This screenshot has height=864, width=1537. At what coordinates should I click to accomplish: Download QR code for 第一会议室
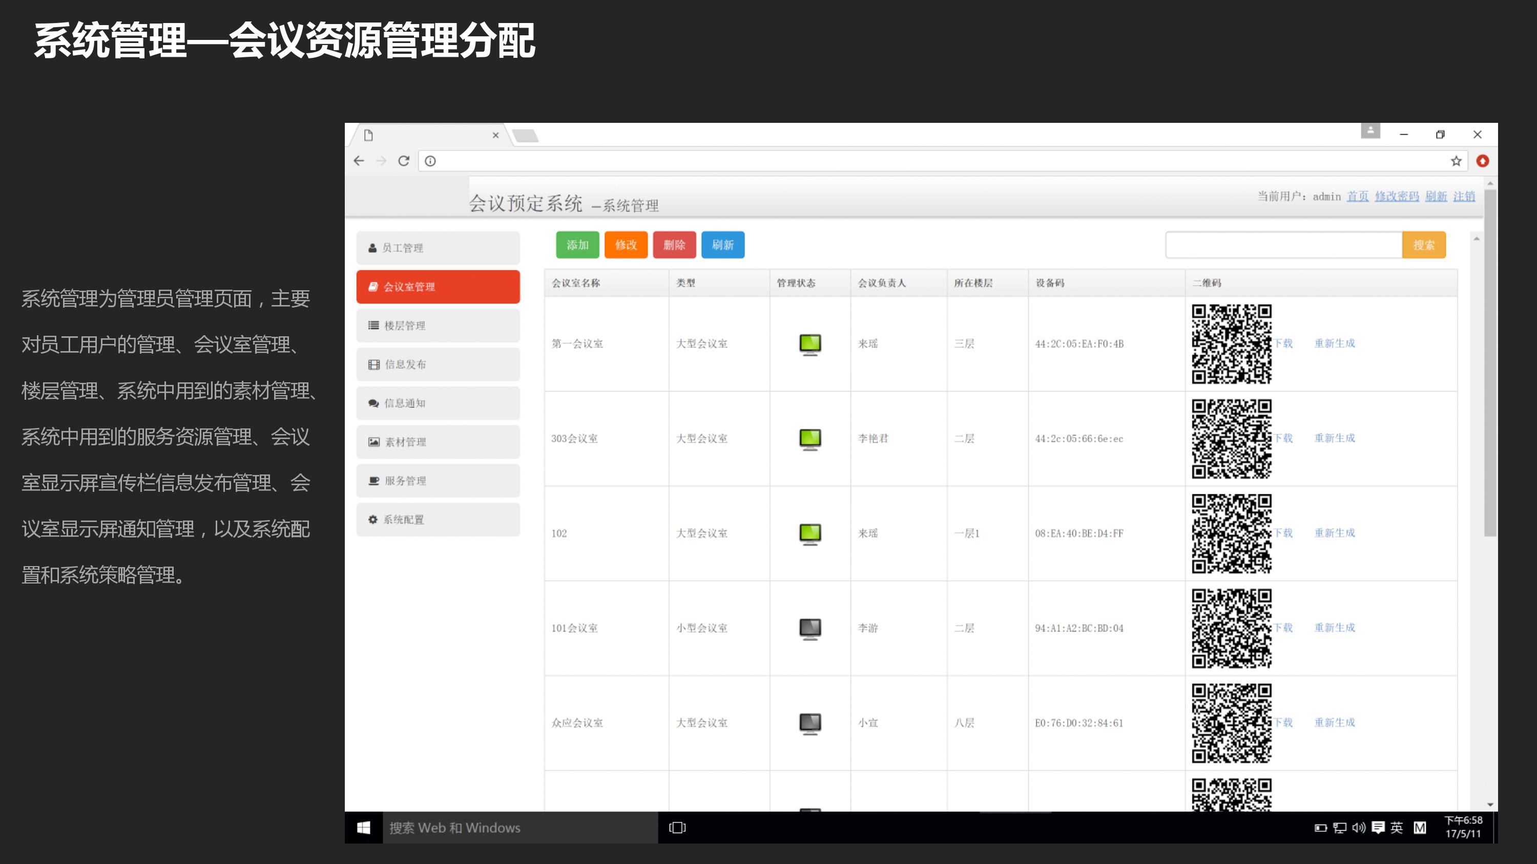[x=1283, y=343]
